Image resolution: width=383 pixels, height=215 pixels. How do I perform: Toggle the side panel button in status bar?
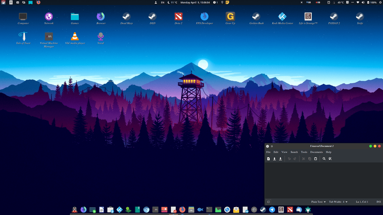(x=268, y=202)
